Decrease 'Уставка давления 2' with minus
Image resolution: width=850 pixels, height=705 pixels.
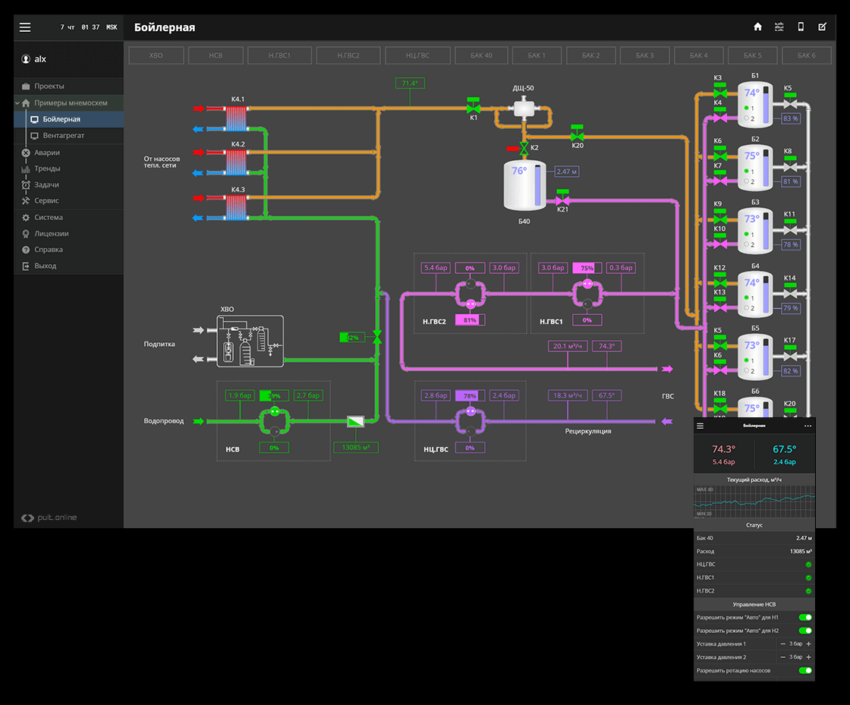pos(782,656)
